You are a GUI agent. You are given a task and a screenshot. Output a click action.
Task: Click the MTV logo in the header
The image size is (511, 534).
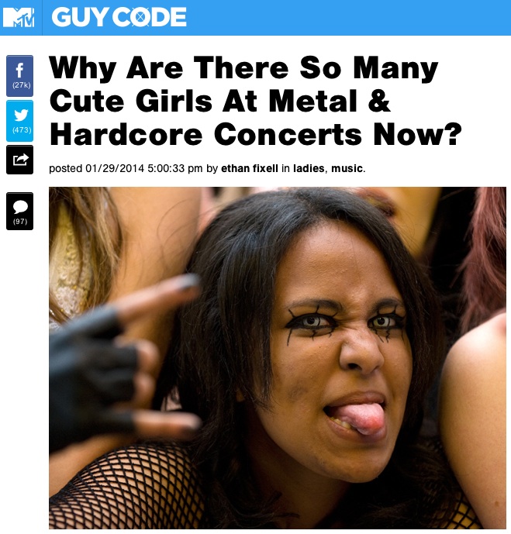click(19, 17)
